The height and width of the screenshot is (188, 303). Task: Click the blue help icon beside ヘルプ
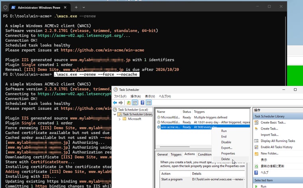click(256, 172)
